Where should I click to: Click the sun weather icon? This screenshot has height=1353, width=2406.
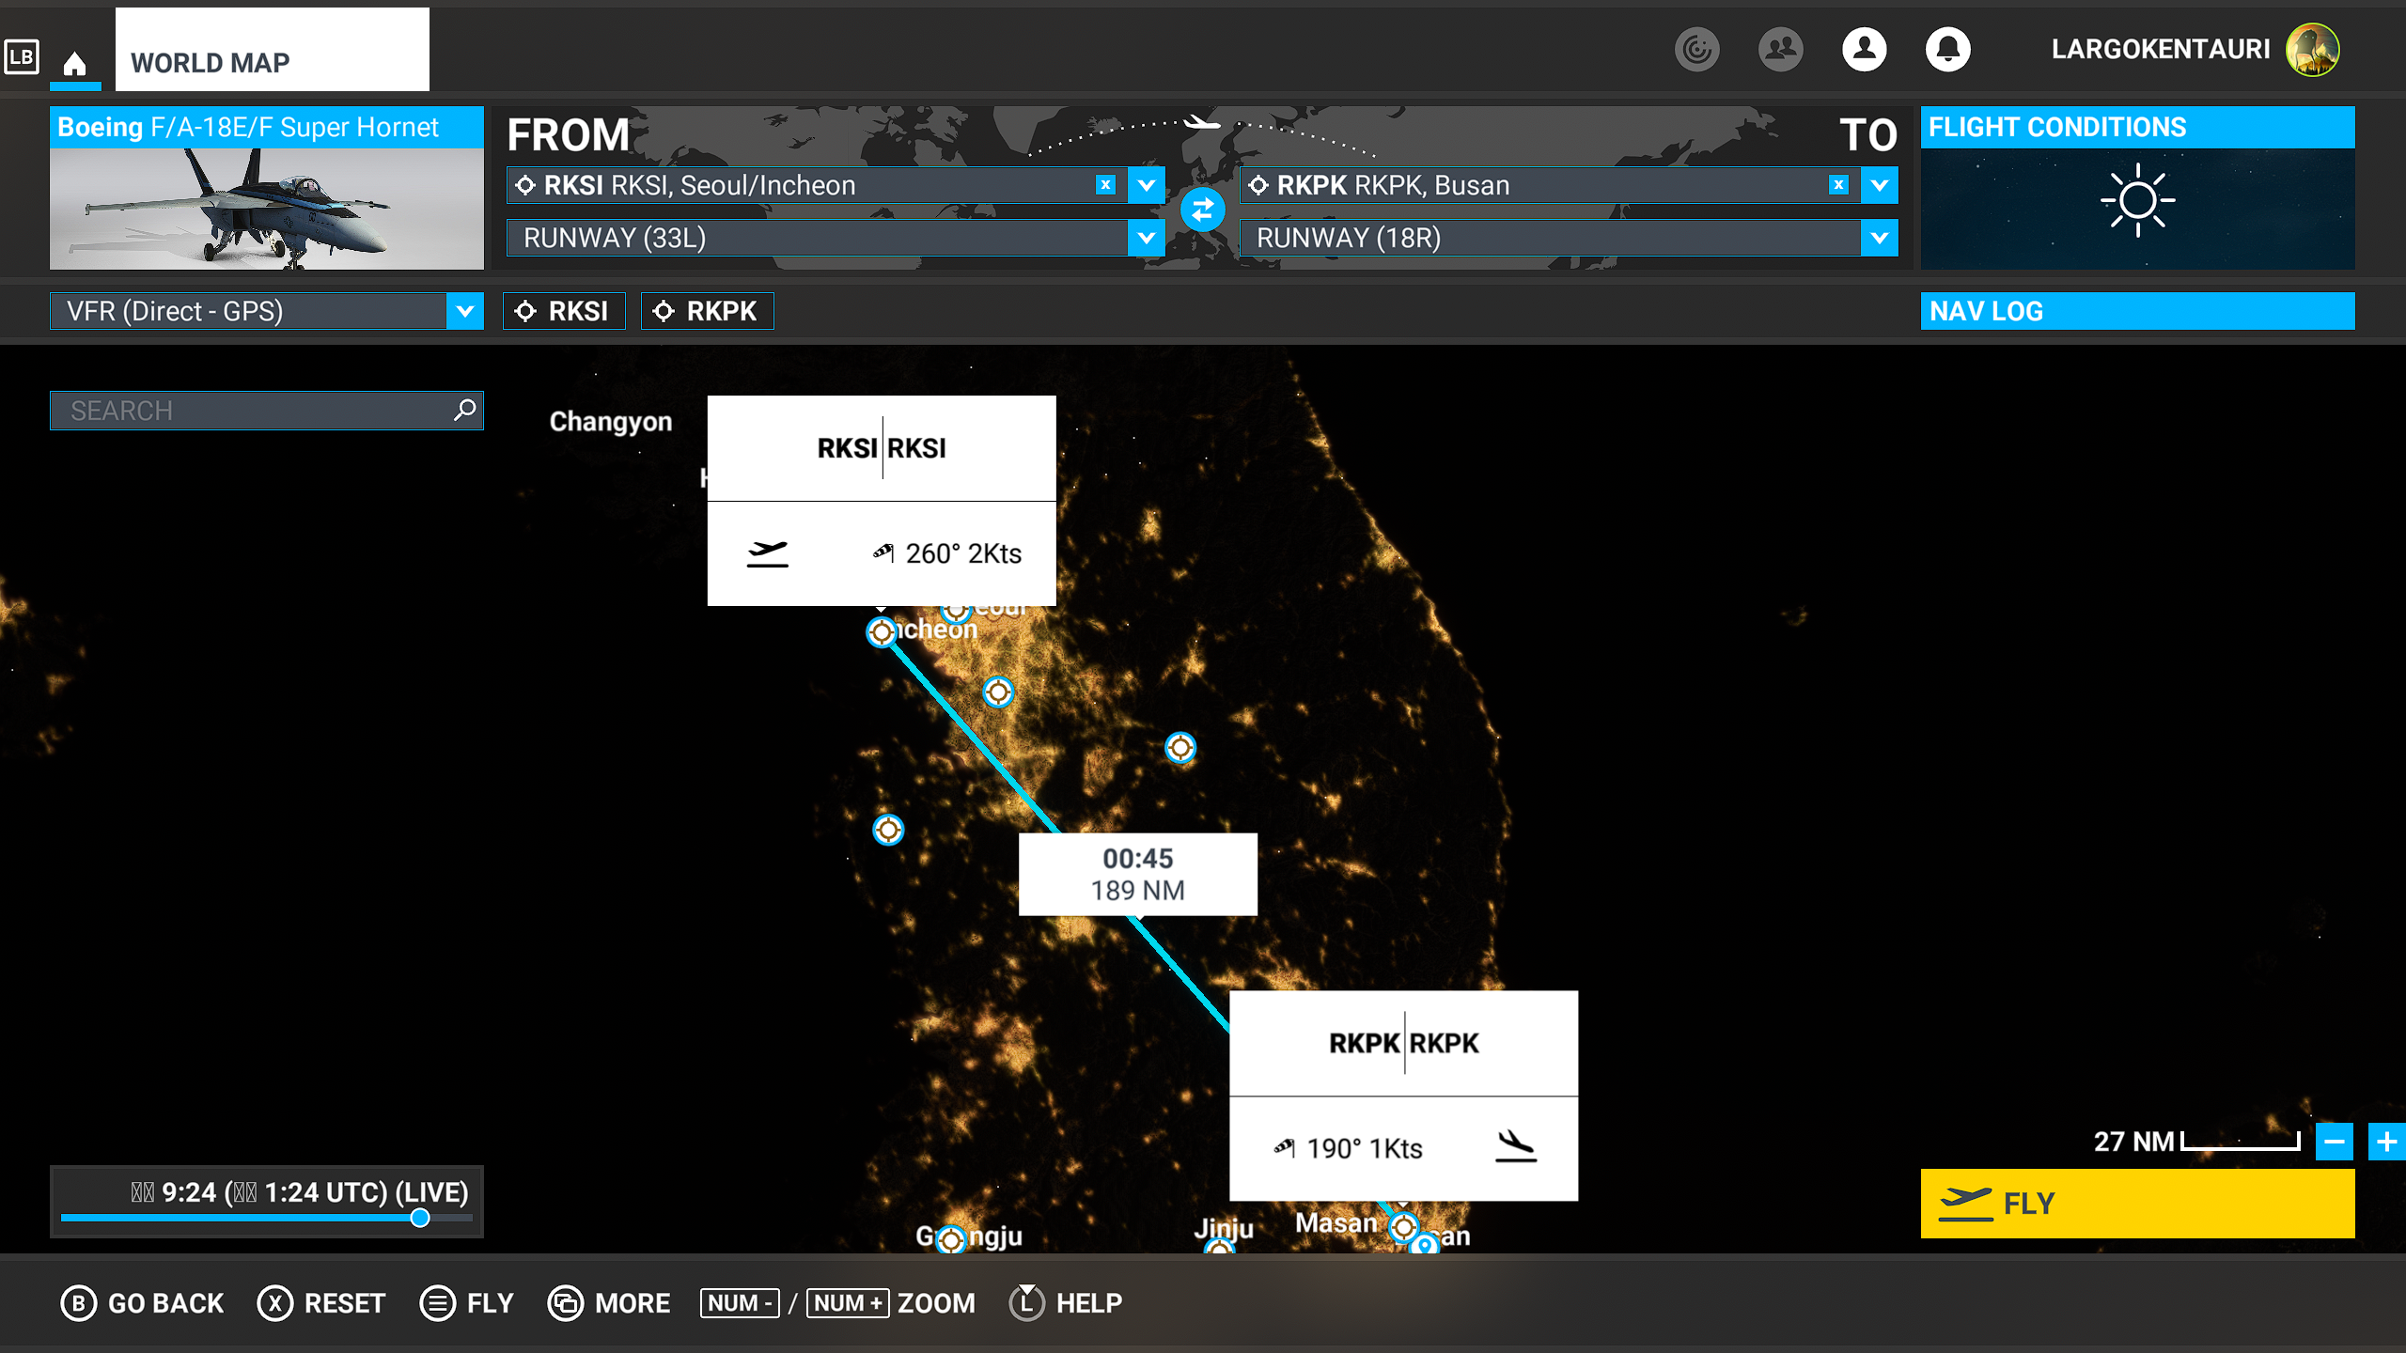coord(2136,200)
